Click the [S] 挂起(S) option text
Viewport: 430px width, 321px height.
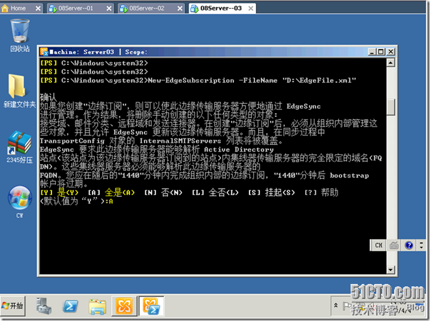coord(272,193)
